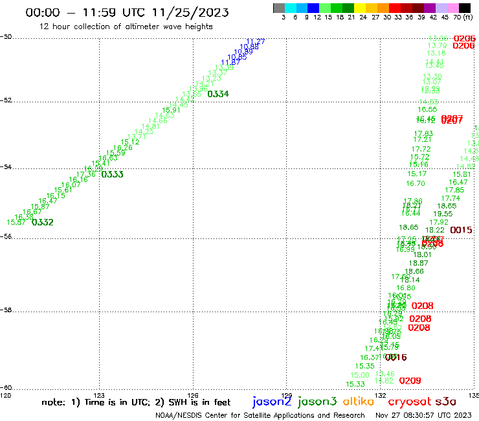Click the wave height value 13.79
The width and height of the screenshot is (479, 421).
pos(437,45)
